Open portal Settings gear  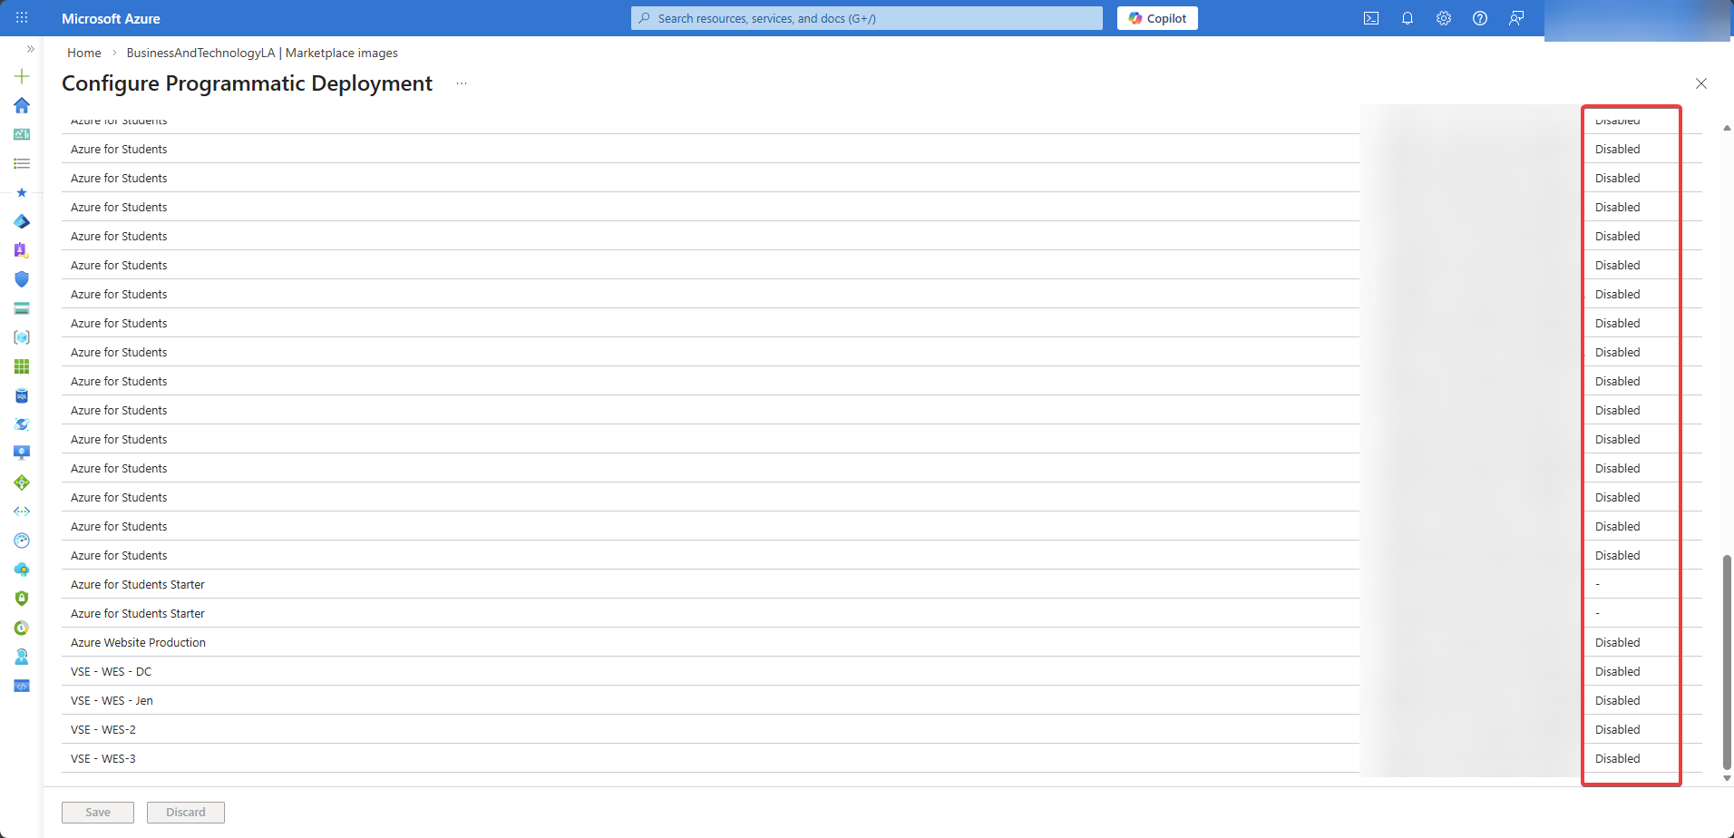(1444, 18)
